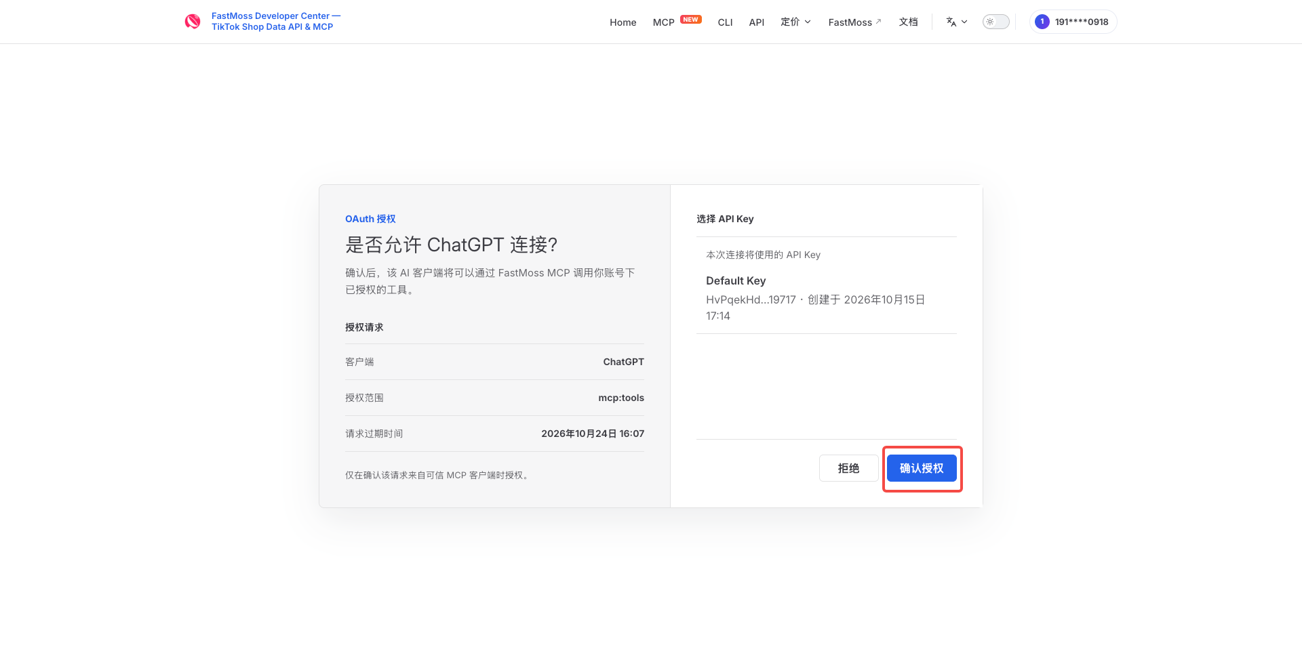Screen dimensions: 1302x649
Task: Open the FastMoss external link
Action: (854, 22)
